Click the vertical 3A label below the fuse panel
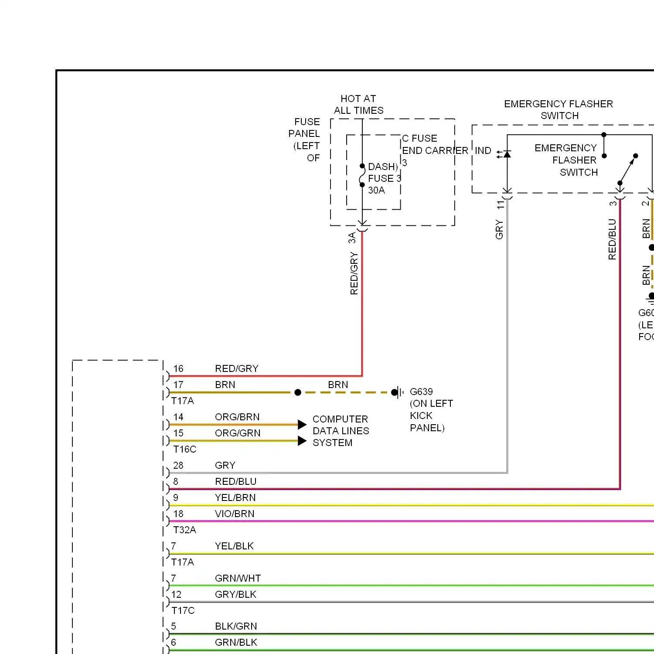 [x=352, y=238]
